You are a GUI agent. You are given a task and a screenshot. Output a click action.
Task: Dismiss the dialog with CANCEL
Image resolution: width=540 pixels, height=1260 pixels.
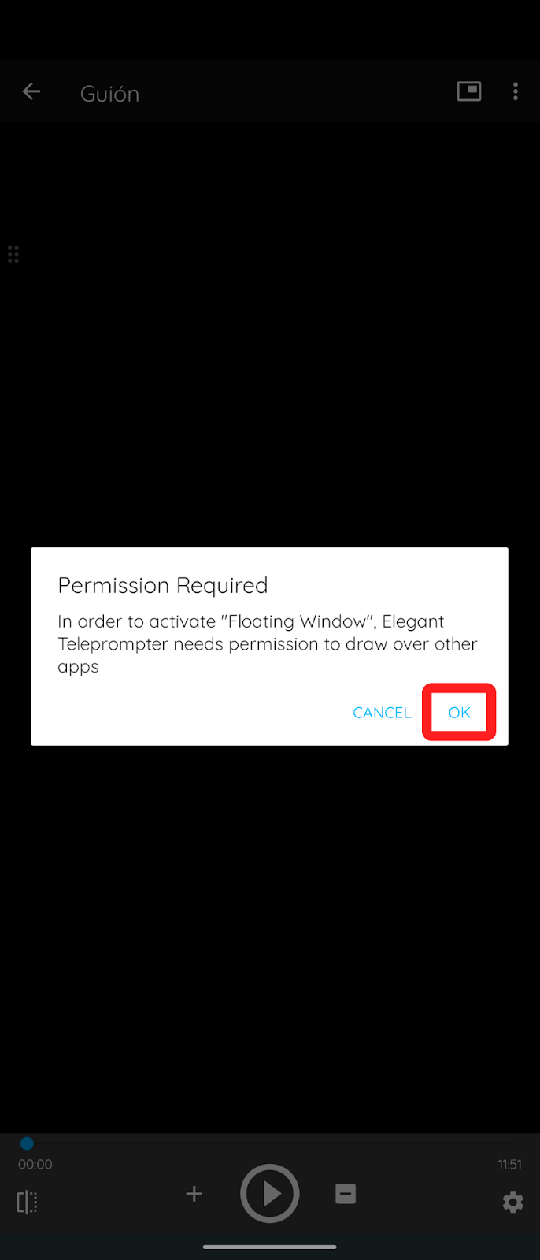382,713
